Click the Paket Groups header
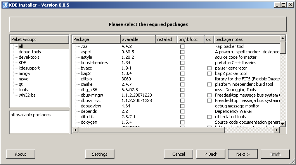The image size is (296, 165). [x=40, y=39]
